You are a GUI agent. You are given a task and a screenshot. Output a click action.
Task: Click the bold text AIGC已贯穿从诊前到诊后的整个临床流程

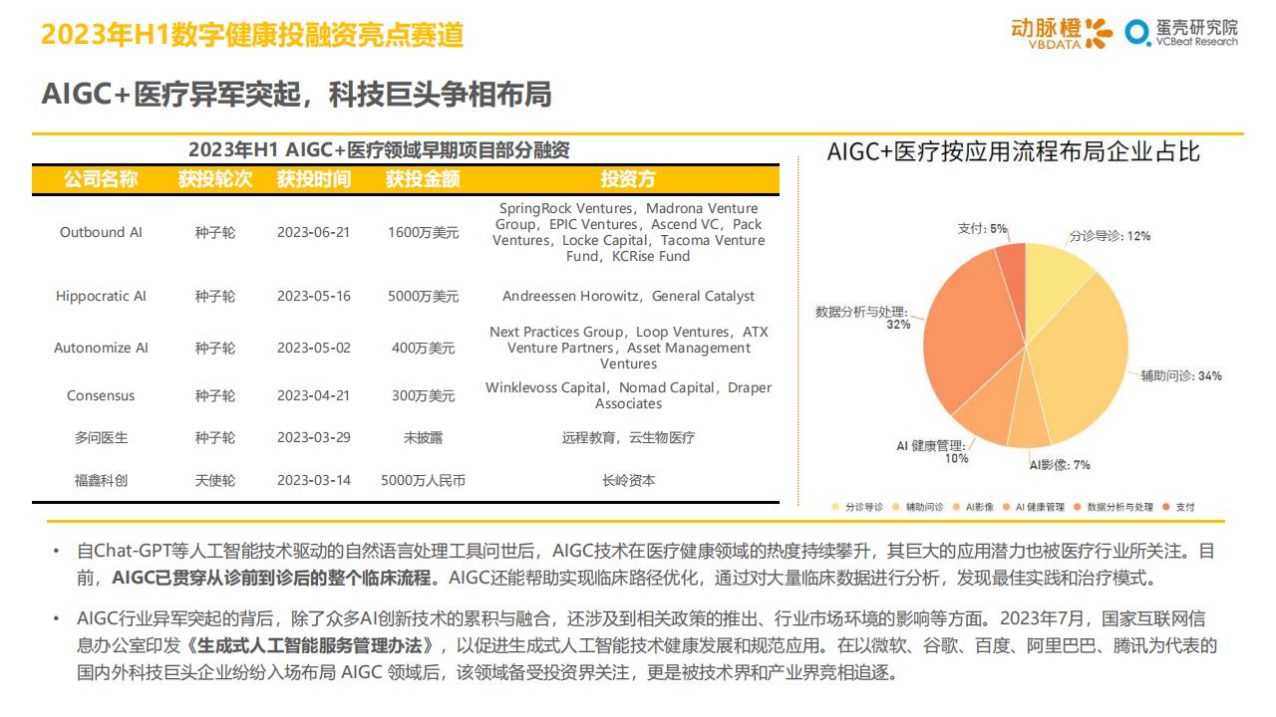coord(271,578)
